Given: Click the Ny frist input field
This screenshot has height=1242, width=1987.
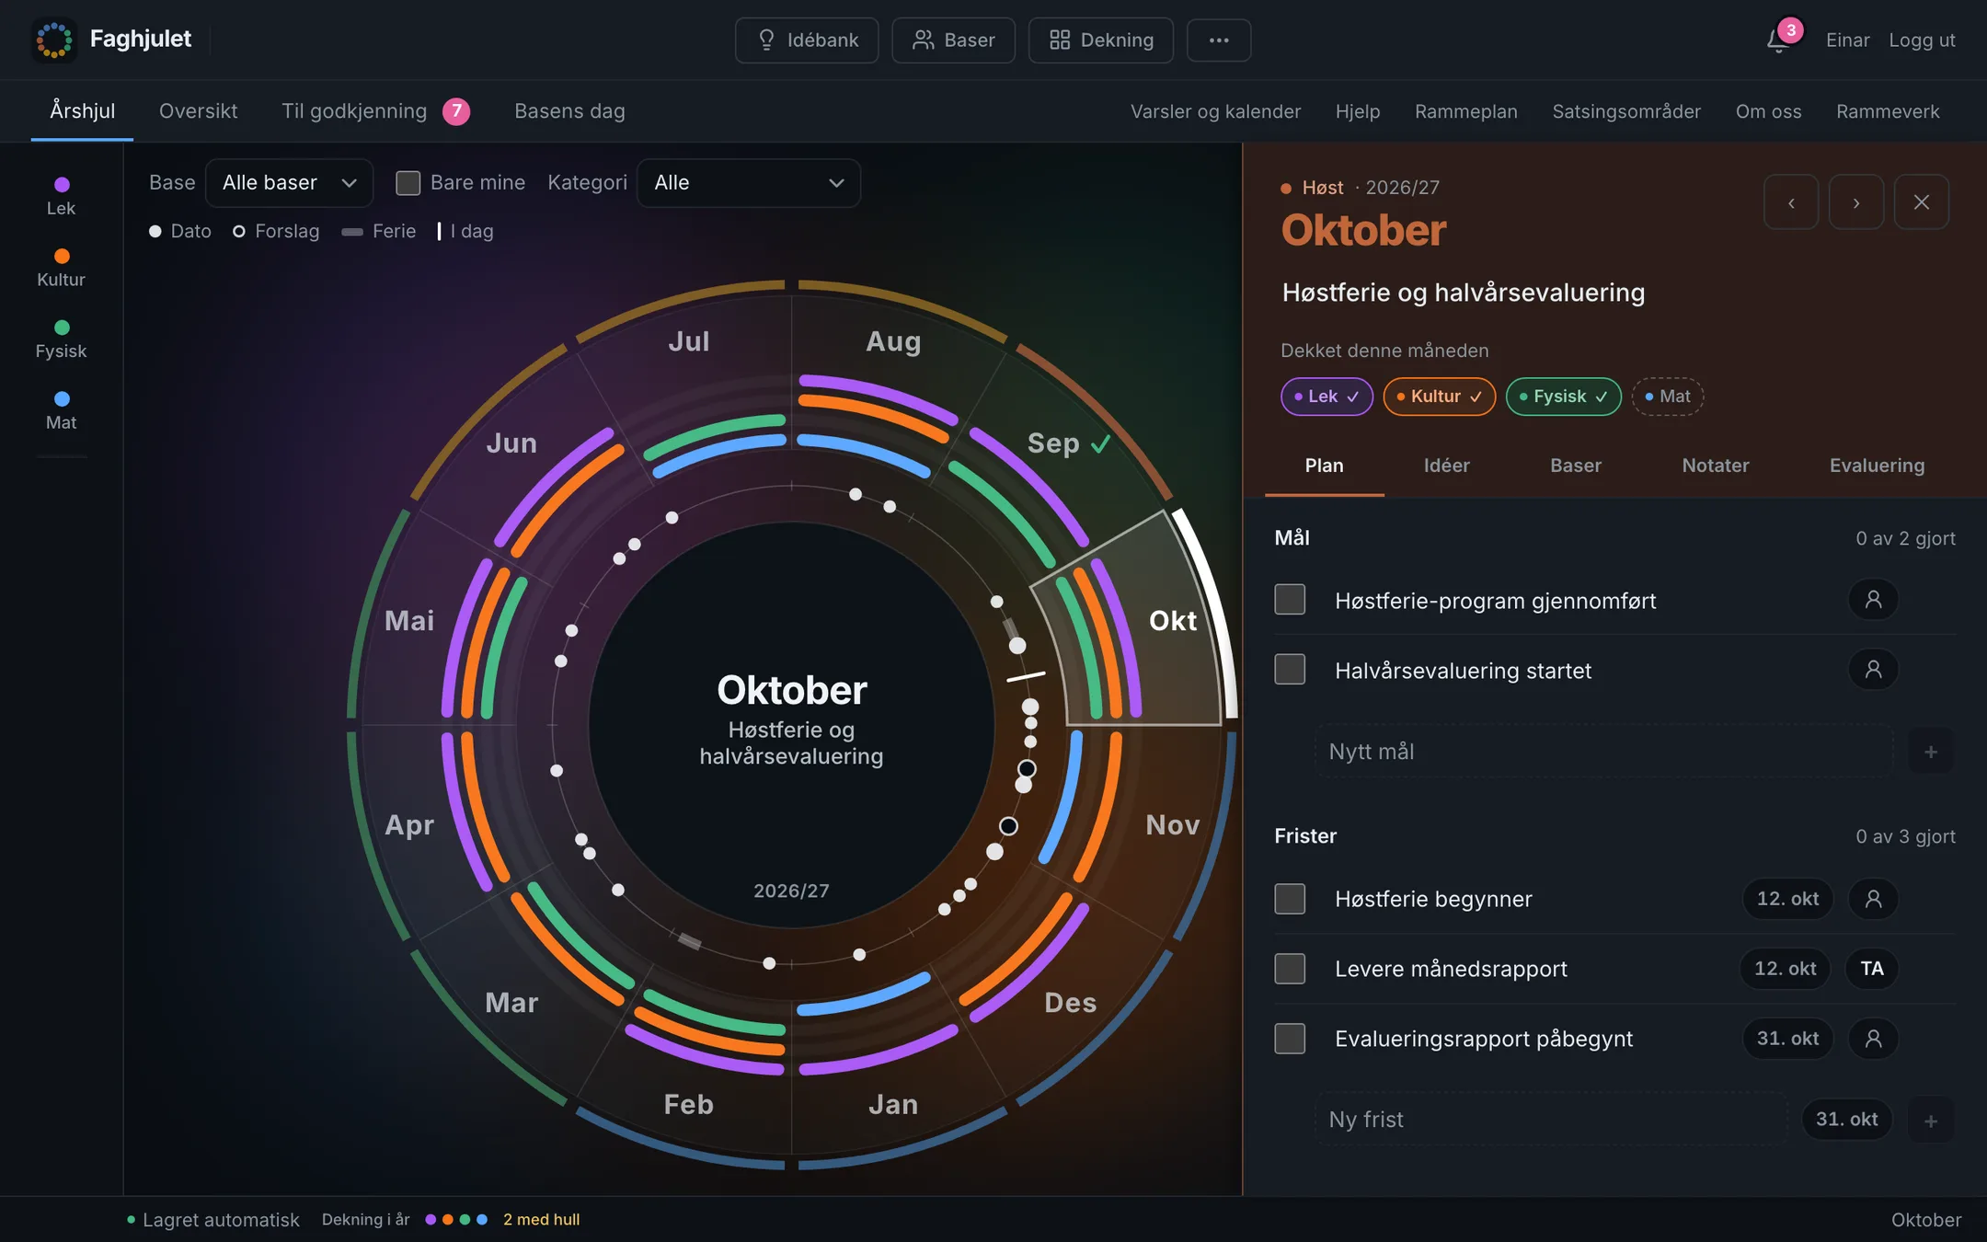Looking at the screenshot, I should 1551,1120.
